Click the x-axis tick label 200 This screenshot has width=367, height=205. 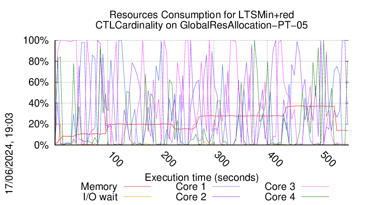(169, 159)
